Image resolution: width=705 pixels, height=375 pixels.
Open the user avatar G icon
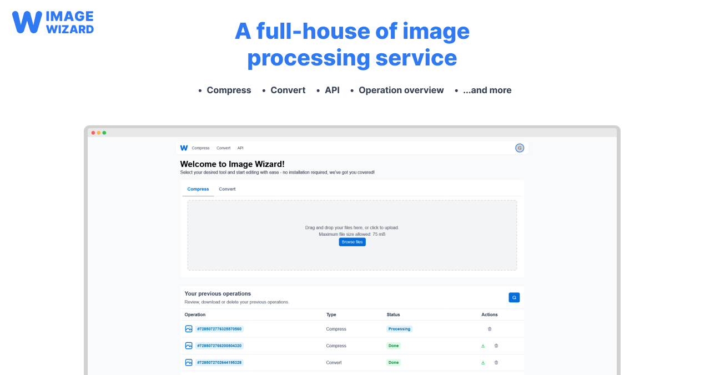(520, 148)
